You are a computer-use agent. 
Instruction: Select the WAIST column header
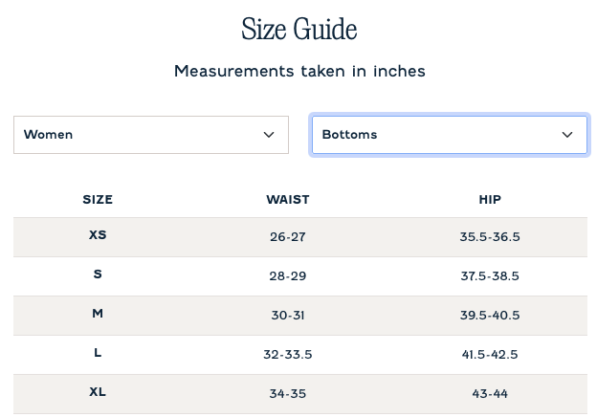(x=288, y=199)
